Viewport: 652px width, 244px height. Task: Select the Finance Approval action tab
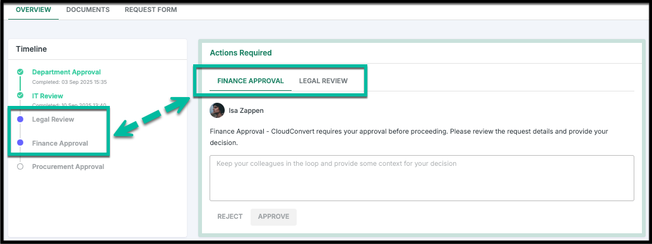[x=251, y=81]
